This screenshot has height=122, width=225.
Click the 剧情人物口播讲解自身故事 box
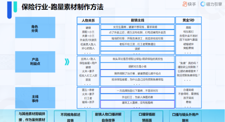coord(108,117)
